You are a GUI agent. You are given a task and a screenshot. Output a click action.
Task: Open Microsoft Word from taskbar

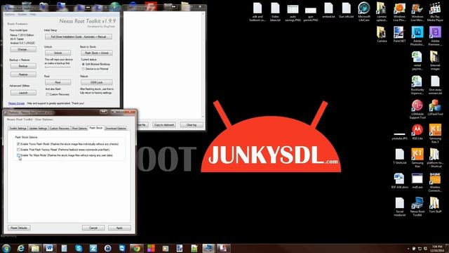click(50, 248)
